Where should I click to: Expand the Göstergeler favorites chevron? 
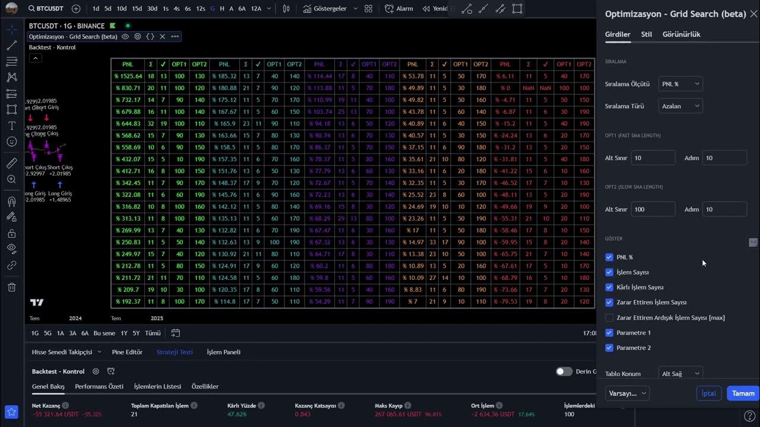coord(356,9)
